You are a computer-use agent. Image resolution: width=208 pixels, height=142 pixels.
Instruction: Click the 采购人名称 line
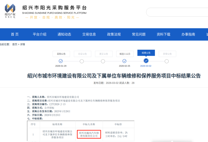[53, 97]
